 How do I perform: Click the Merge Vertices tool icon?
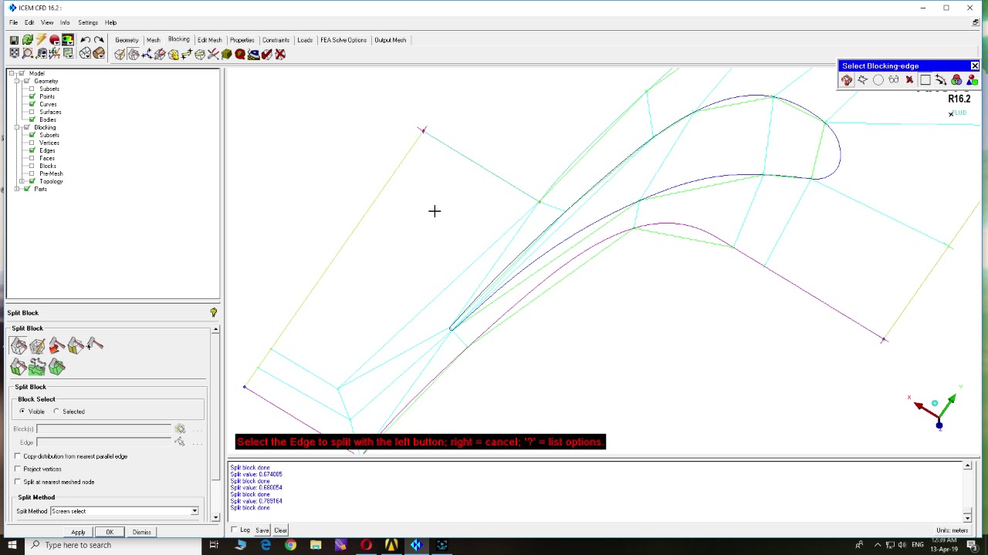pos(147,54)
